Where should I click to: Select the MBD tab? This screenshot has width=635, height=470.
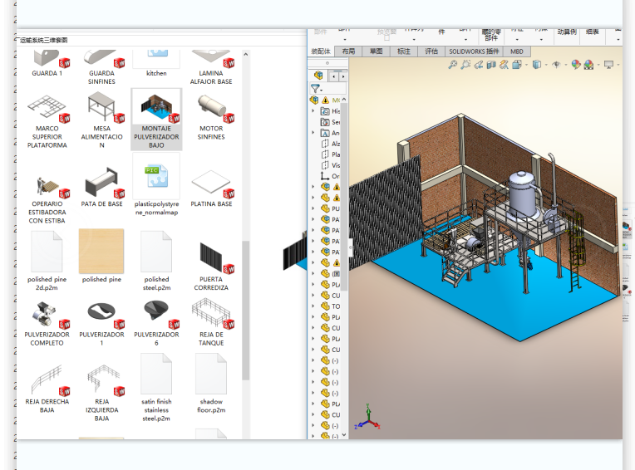(x=517, y=51)
